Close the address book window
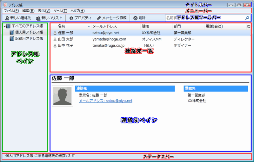Image resolution: width=254 pixels, height=162 pixels. coord(247,5)
